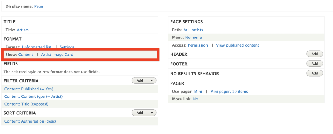Add a Header item
Viewport: 333px width, 134px height.
[x=314, y=54]
